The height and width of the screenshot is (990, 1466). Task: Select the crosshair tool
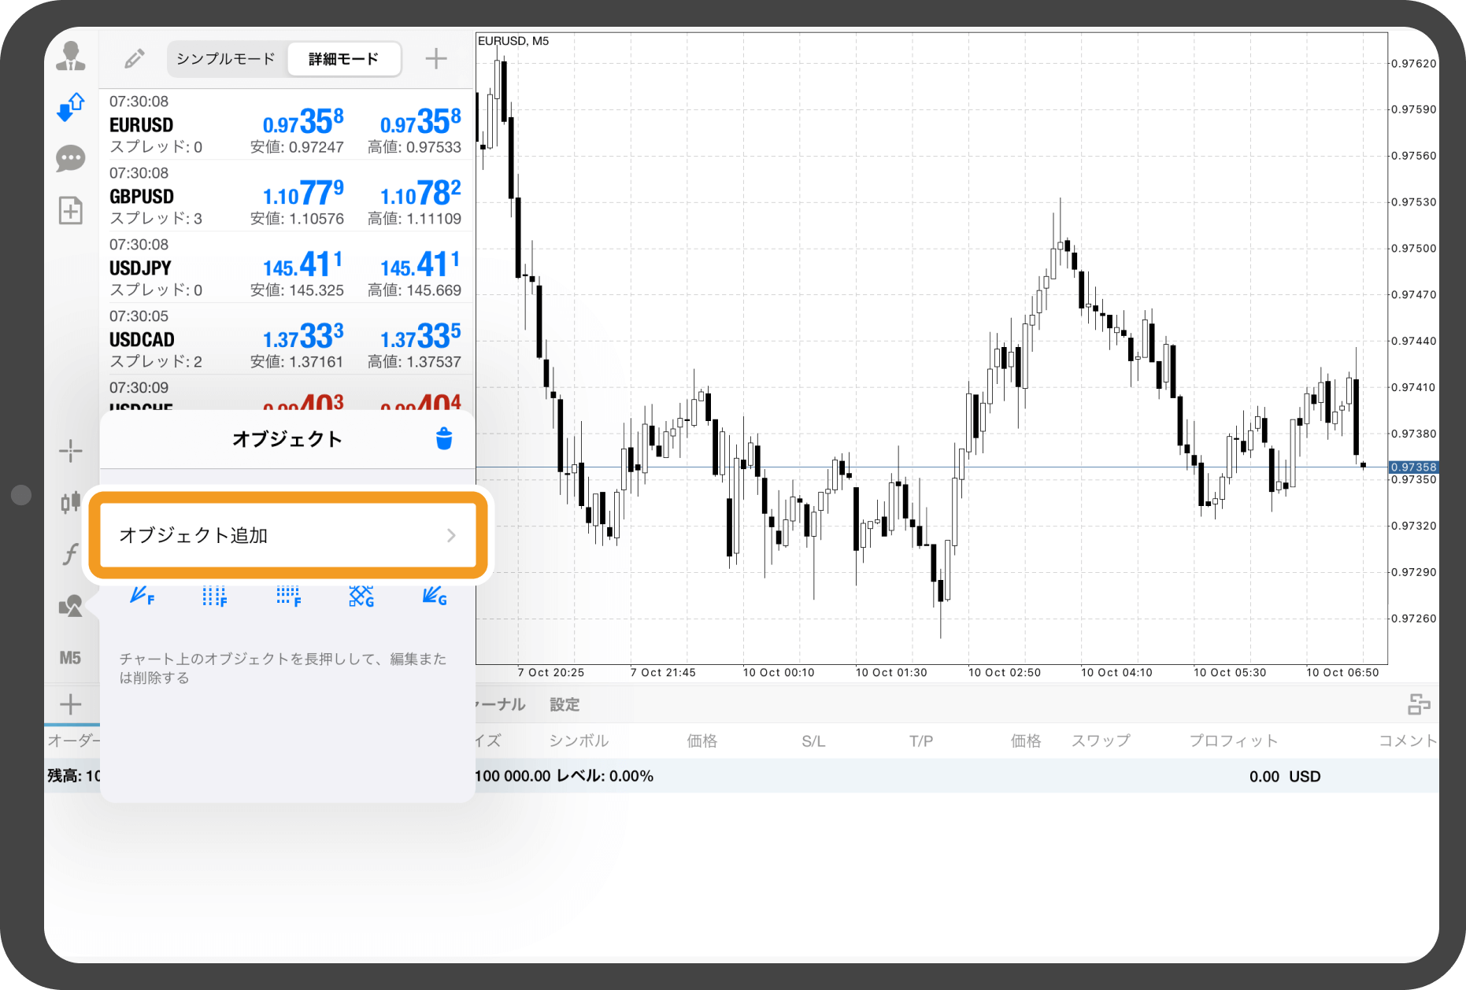point(71,451)
